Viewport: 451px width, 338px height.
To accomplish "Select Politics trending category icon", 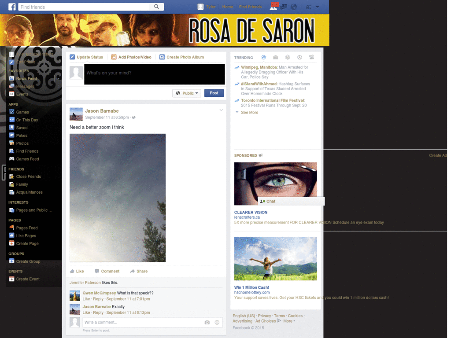I will (x=276, y=57).
